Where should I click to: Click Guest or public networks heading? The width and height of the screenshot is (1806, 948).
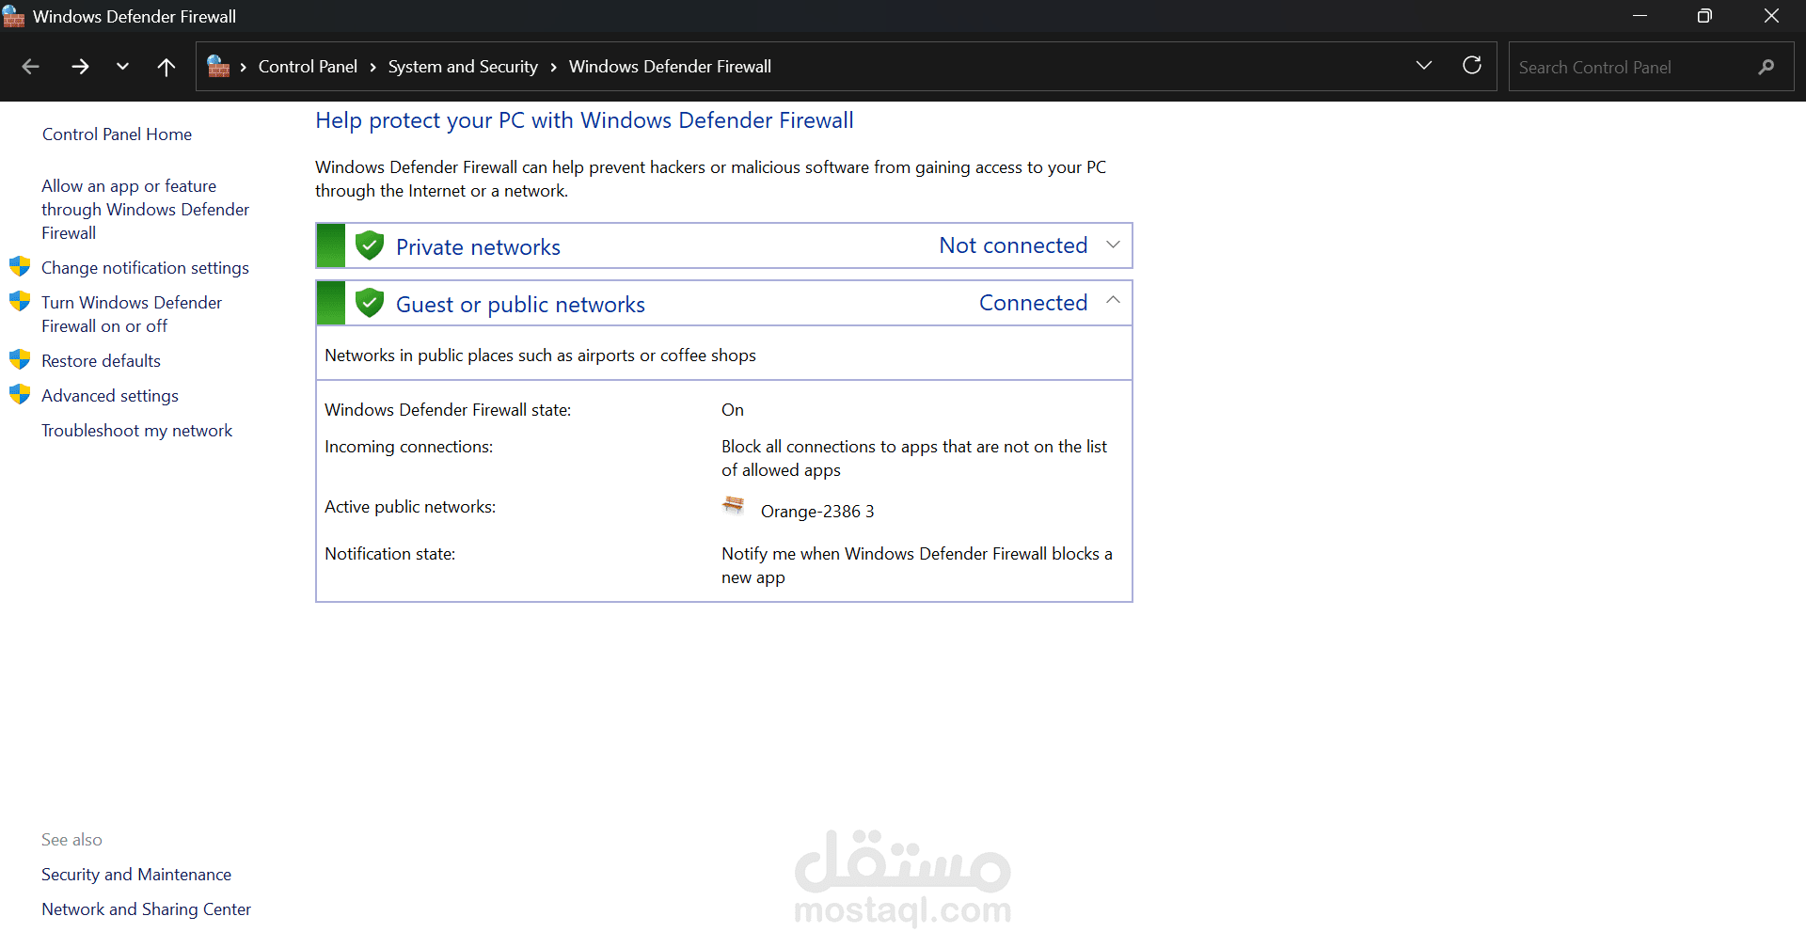(520, 305)
